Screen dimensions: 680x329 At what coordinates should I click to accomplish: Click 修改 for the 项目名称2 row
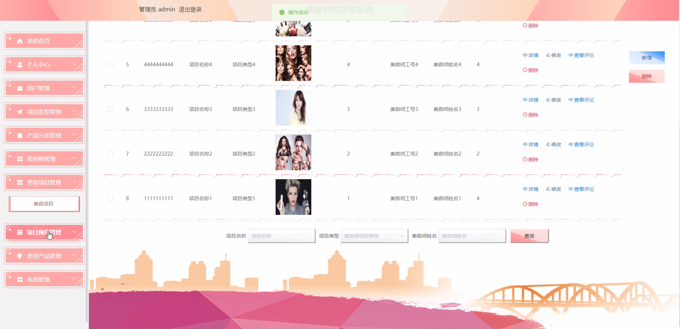click(x=554, y=144)
